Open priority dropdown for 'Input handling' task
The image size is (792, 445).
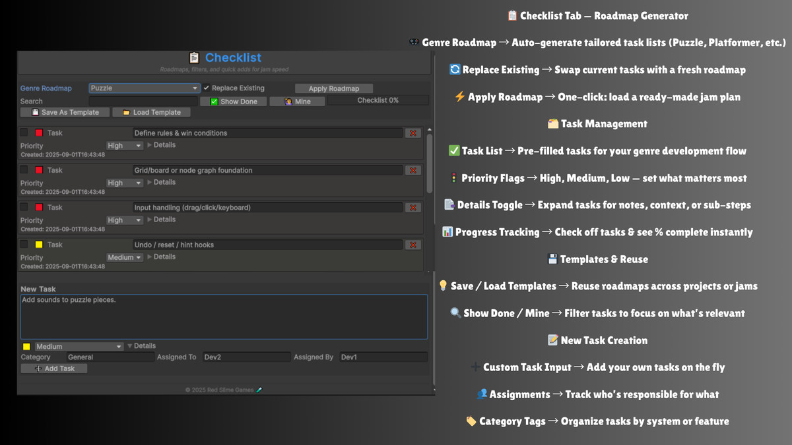click(x=125, y=220)
